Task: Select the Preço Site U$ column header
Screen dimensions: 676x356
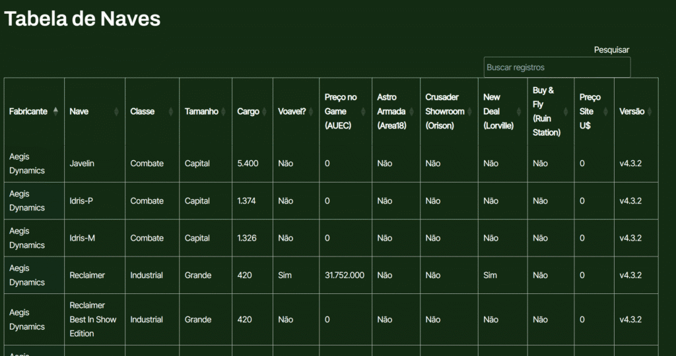Action: click(589, 111)
